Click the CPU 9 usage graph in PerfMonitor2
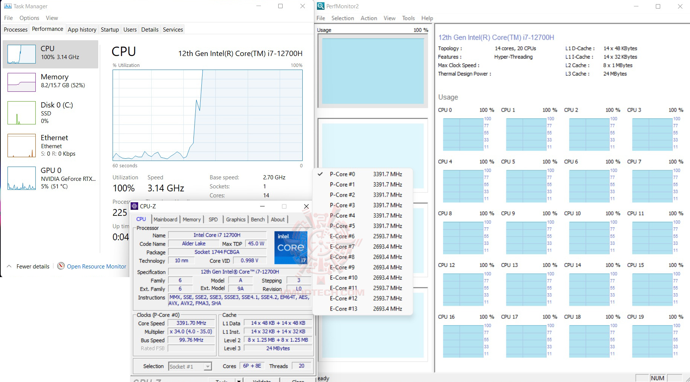Image resolution: width=690 pixels, height=382 pixels. (x=526, y=238)
